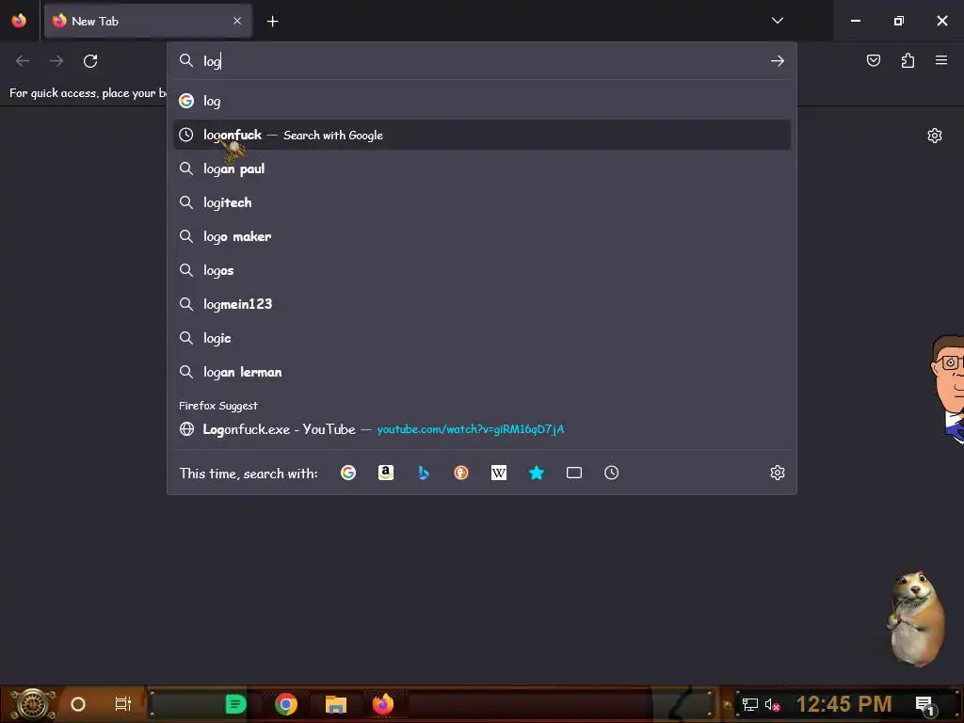Open the New Tab personalize gear
The height and width of the screenshot is (723, 964).
[935, 136]
